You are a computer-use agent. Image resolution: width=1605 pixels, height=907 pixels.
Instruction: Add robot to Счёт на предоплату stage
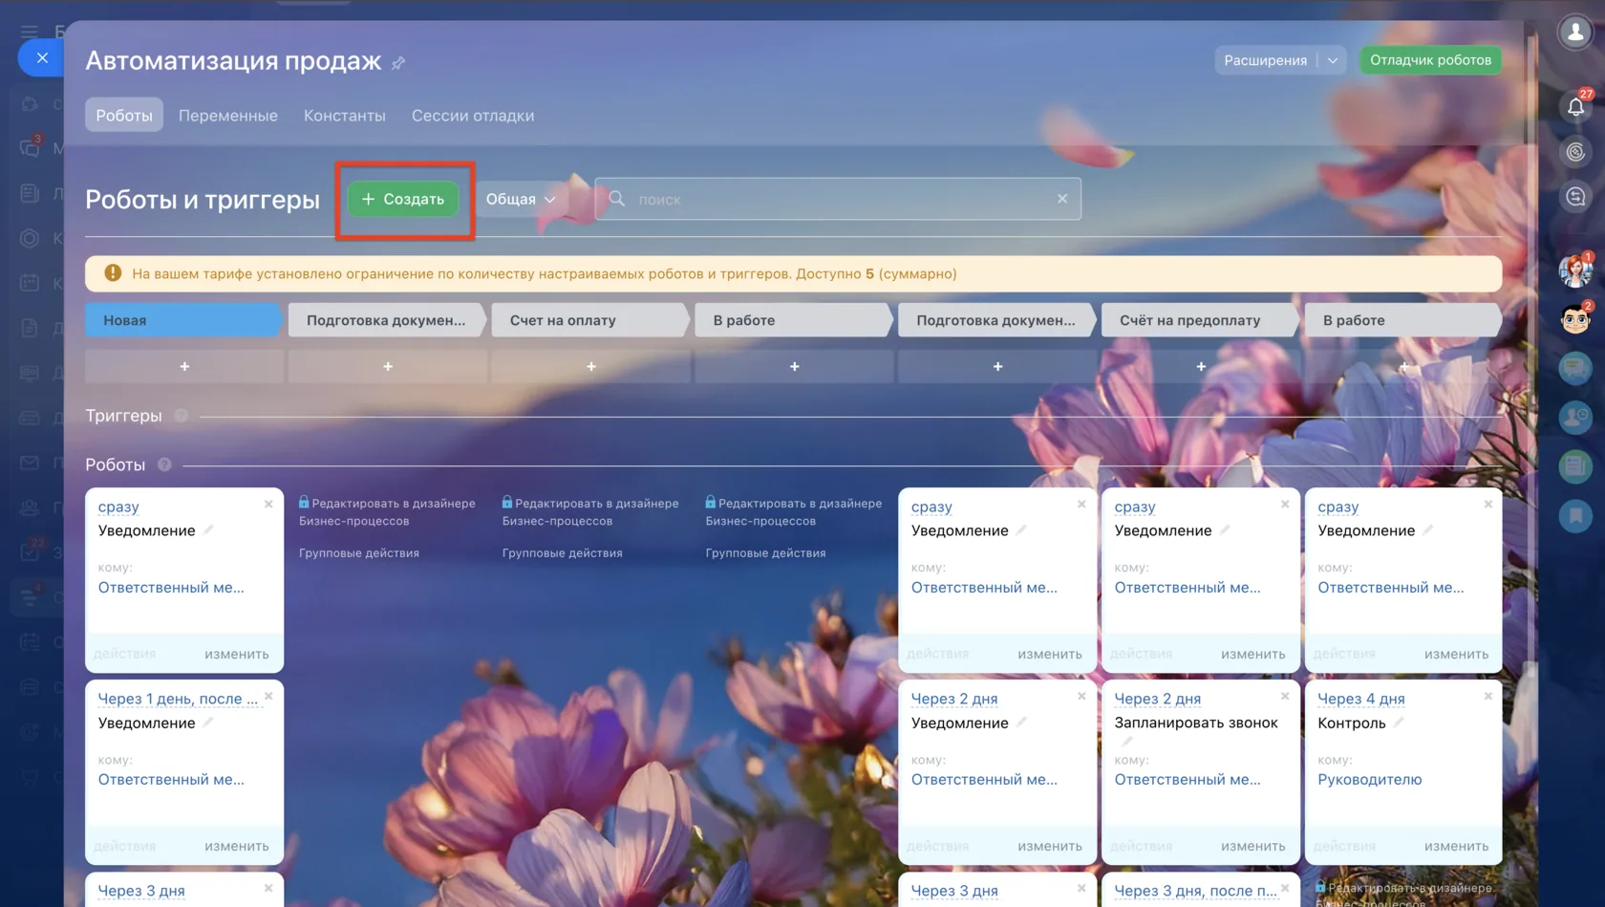coord(1201,366)
